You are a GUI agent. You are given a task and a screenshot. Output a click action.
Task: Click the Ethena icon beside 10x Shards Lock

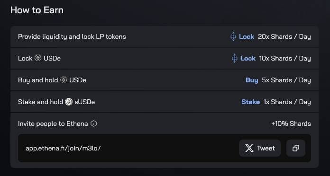tap(234, 58)
